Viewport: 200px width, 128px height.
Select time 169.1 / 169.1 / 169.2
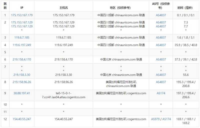coord(186,121)
